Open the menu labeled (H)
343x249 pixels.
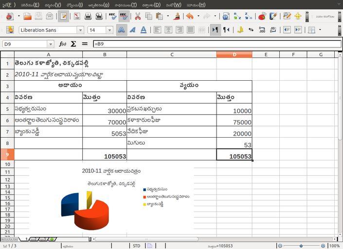pyautogui.click(x=196, y=5)
